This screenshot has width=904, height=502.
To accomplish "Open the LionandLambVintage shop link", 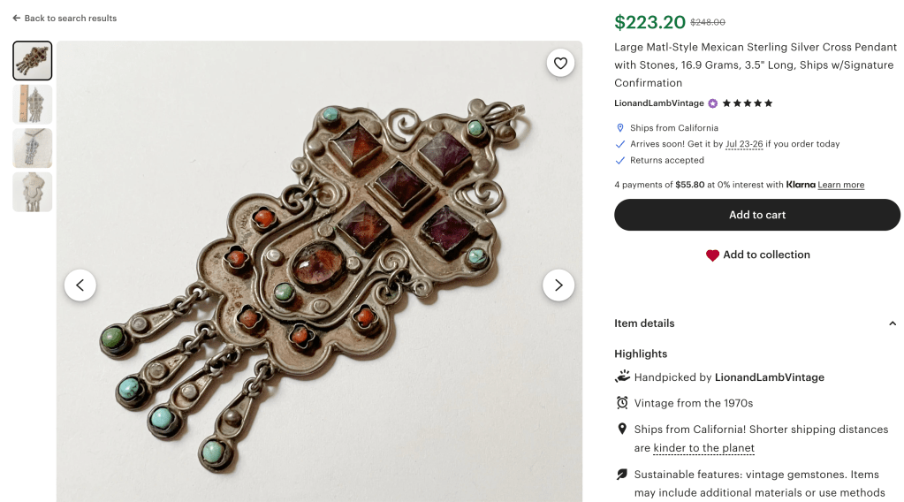I will [x=658, y=103].
